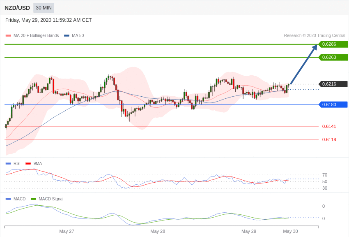Click the May 28 date axis label

coord(158,231)
